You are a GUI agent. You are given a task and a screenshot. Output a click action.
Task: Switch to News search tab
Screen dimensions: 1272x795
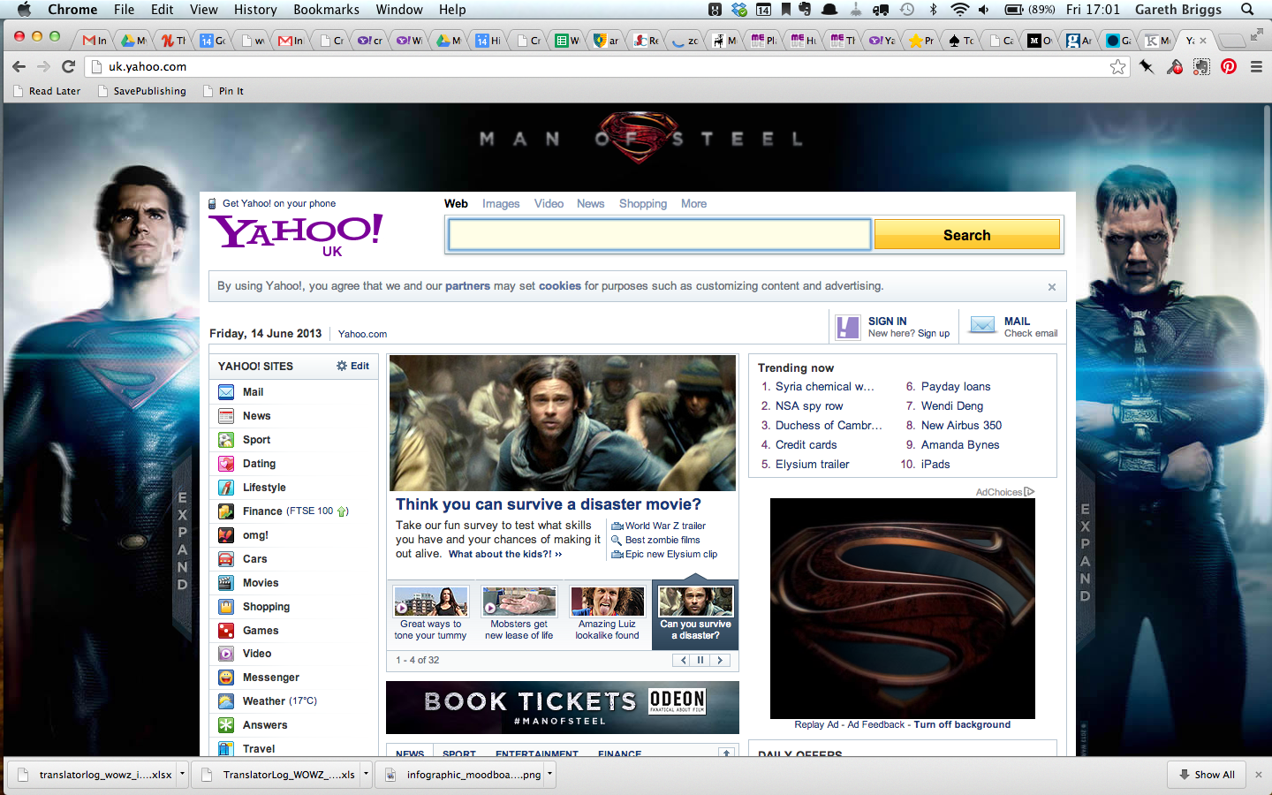590,204
